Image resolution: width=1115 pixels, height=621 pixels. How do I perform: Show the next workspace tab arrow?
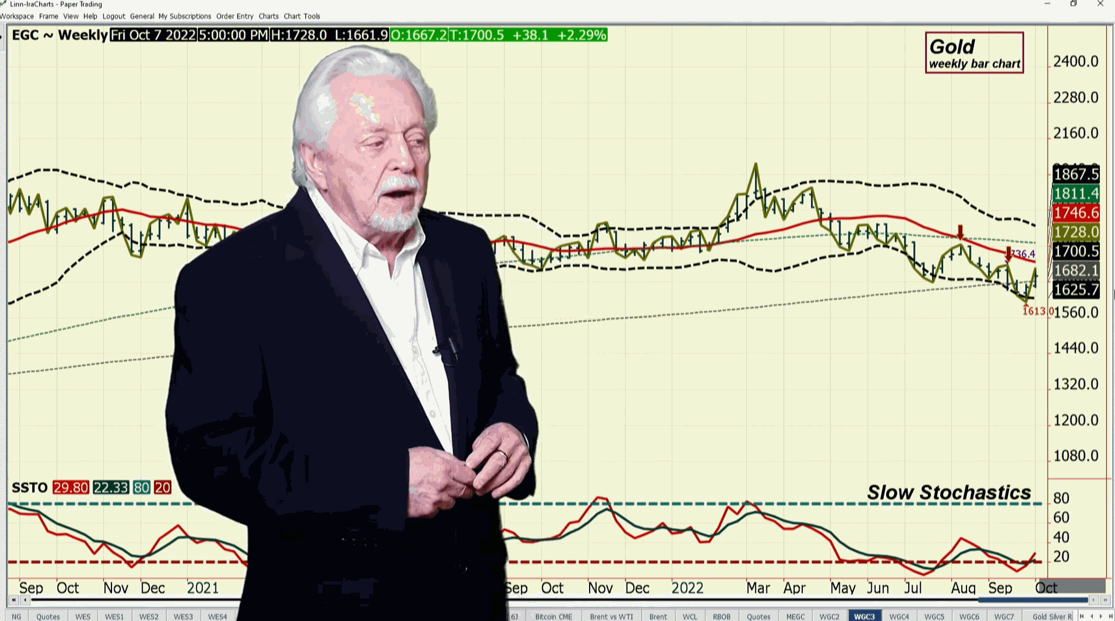coord(1101,616)
